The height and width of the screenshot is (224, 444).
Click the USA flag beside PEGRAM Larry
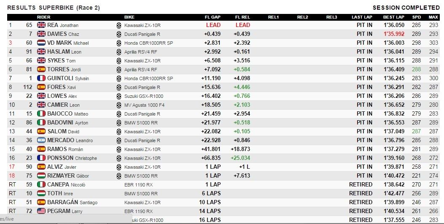click(x=41, y=211)
